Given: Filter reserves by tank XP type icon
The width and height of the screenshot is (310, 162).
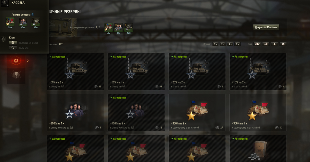Looking at the screenshot, I should point(257,44).
